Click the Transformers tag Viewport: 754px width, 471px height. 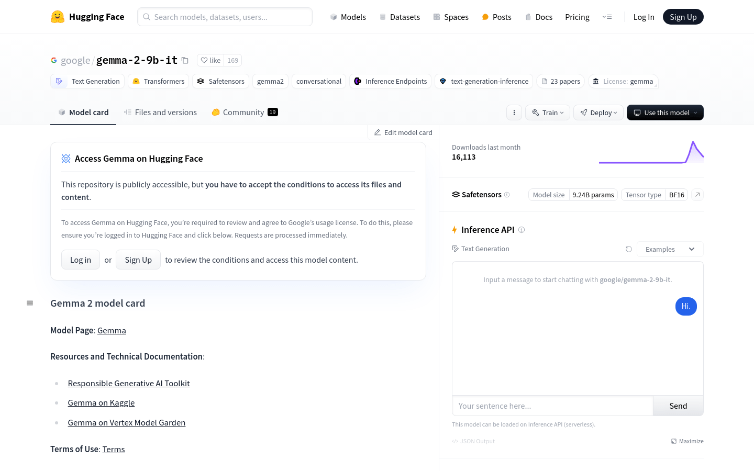pos(158,81)
